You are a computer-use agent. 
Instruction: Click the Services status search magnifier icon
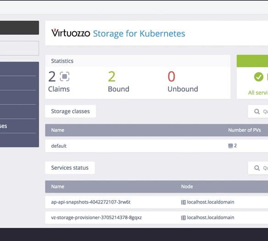[257, 168]
